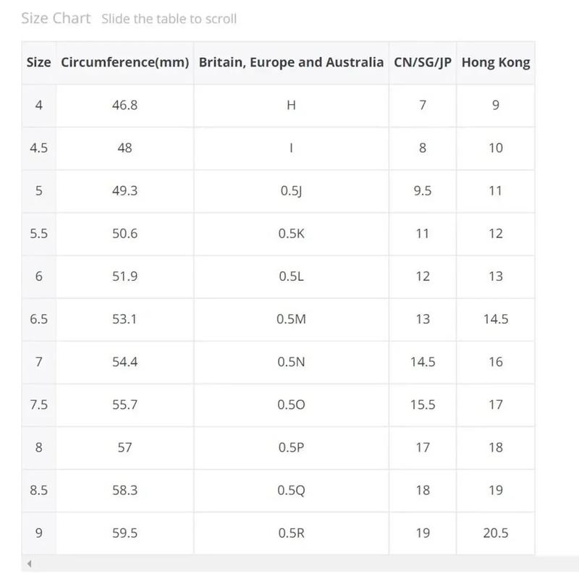The height and width of the screenshot is (579, 579).
Task: Click the horizontal scrollbar track under table
Action: (x=300, y=564)
